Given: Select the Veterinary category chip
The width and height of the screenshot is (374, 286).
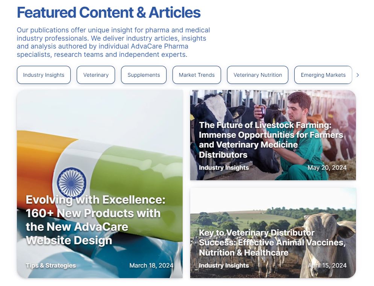Looking at the screenshot, I should point(96,75).
